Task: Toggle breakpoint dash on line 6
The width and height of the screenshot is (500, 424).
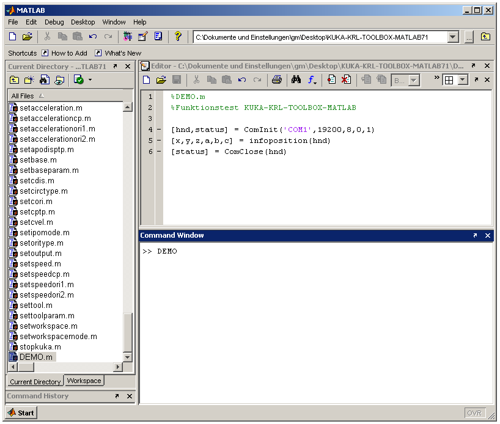Action: tap(159, 152)
